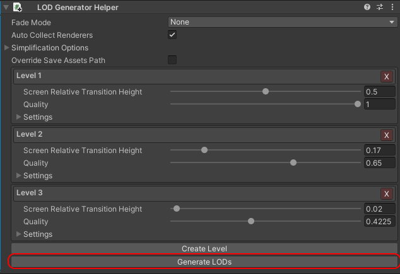Open the component three-dot options menu

pos(392,8)
